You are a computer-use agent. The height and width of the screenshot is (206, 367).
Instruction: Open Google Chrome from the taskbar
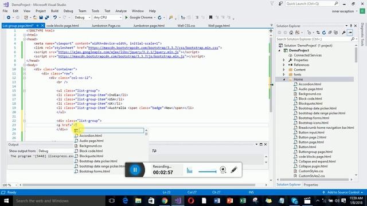point(165,201)
